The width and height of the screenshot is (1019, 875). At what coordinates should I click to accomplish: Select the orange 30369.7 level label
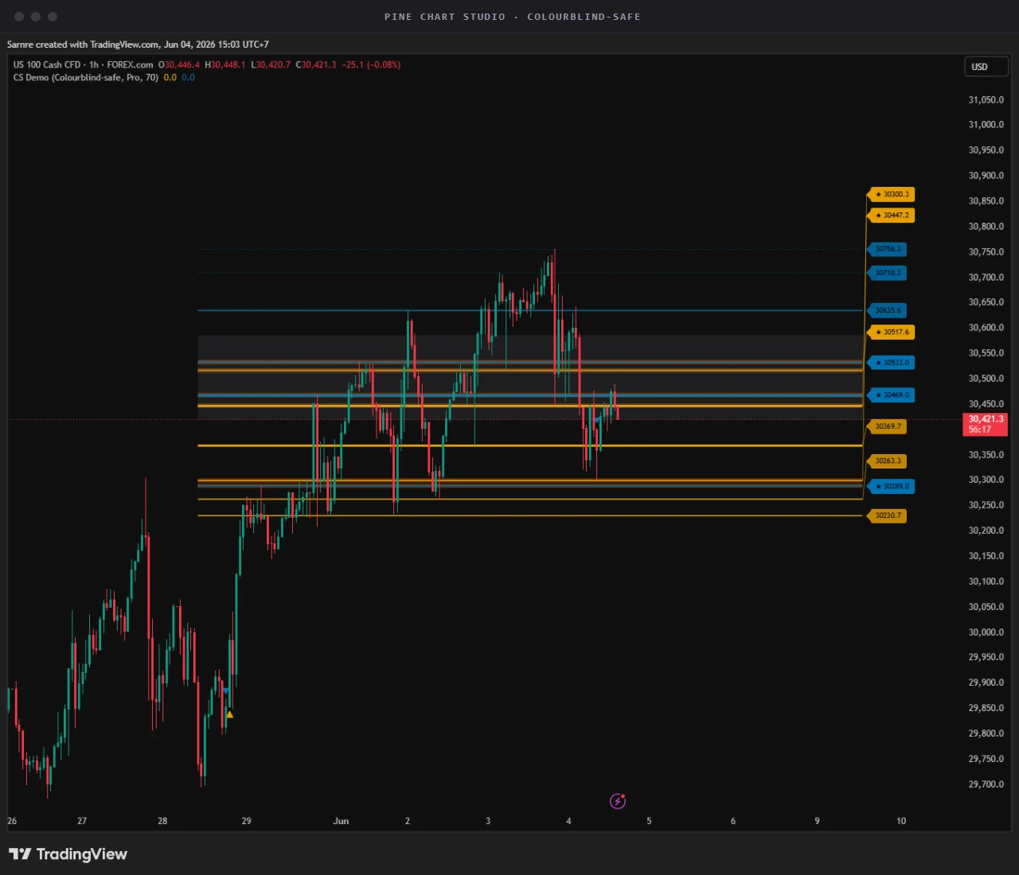(887, 426)
